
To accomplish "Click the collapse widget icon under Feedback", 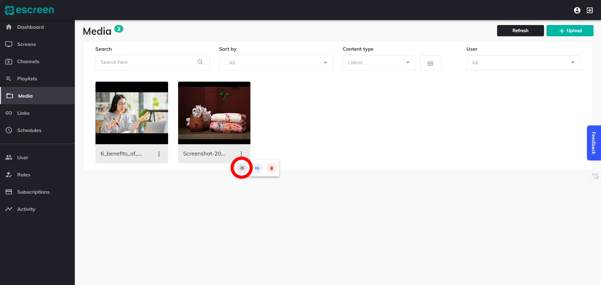I will [x=594, y=175].
